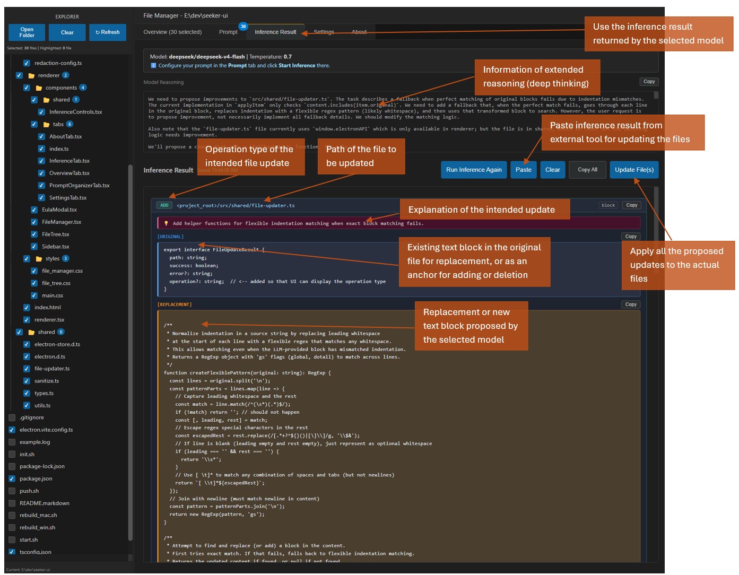Switch to the Prompt tab
Viewport: 739px width, 575px height.
(228, 32)
